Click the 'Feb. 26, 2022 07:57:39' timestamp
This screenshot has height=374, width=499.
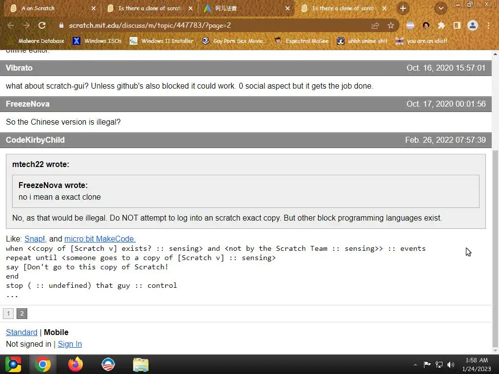pos(445,140)
